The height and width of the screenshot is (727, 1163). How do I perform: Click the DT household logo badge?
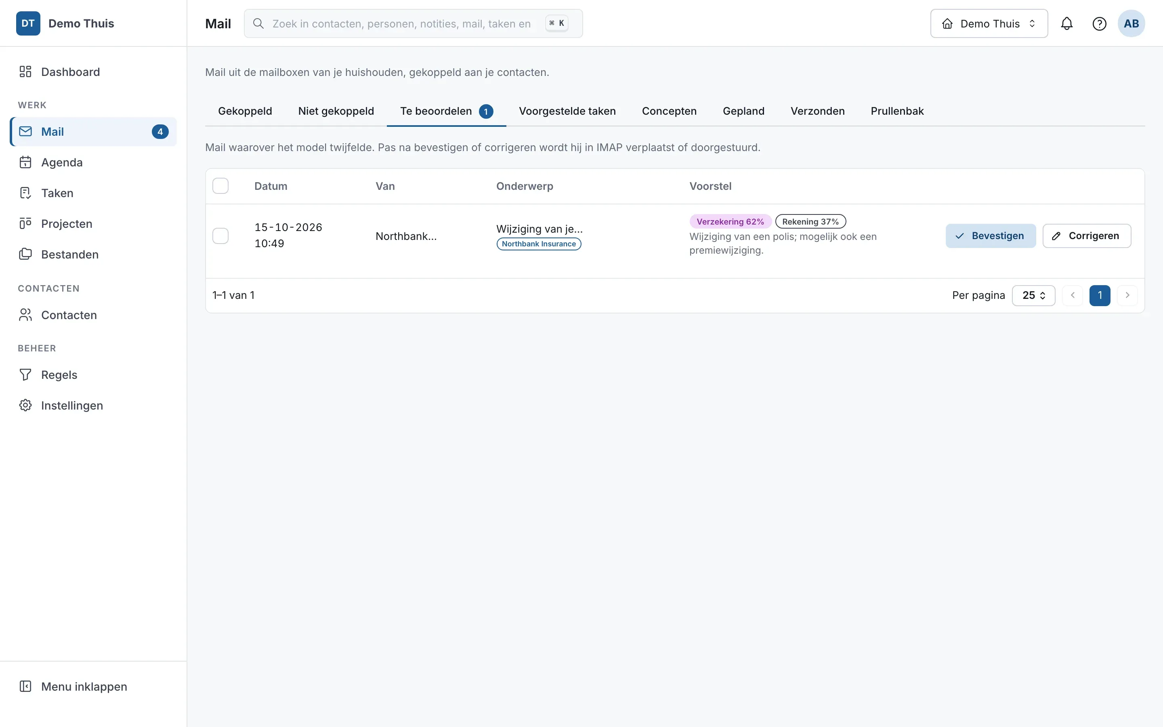[x=28, y=23]
